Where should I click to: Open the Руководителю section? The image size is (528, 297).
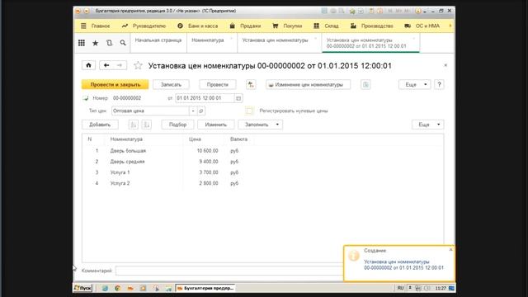(x=144, y=26)
